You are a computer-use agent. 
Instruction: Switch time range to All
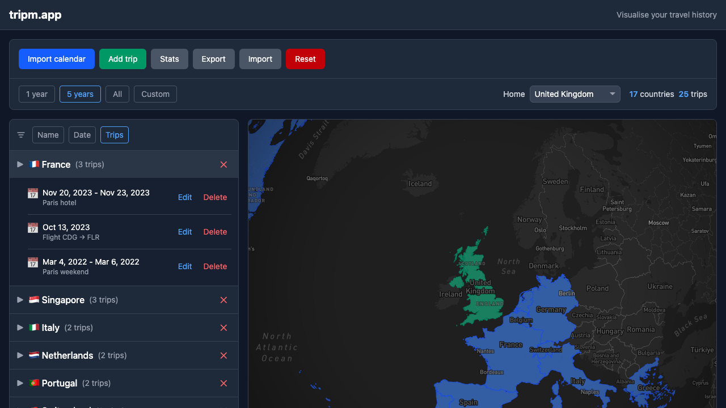pyautogui.click(x=117, y=94)
